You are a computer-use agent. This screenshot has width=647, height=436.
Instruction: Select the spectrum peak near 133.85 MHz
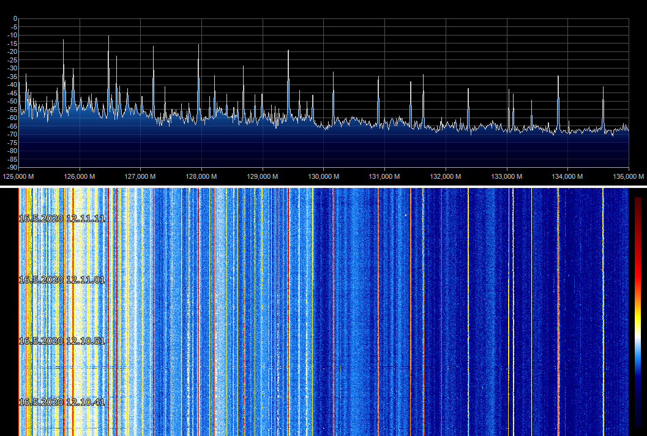pyautogui.click(x=558, y=78)
